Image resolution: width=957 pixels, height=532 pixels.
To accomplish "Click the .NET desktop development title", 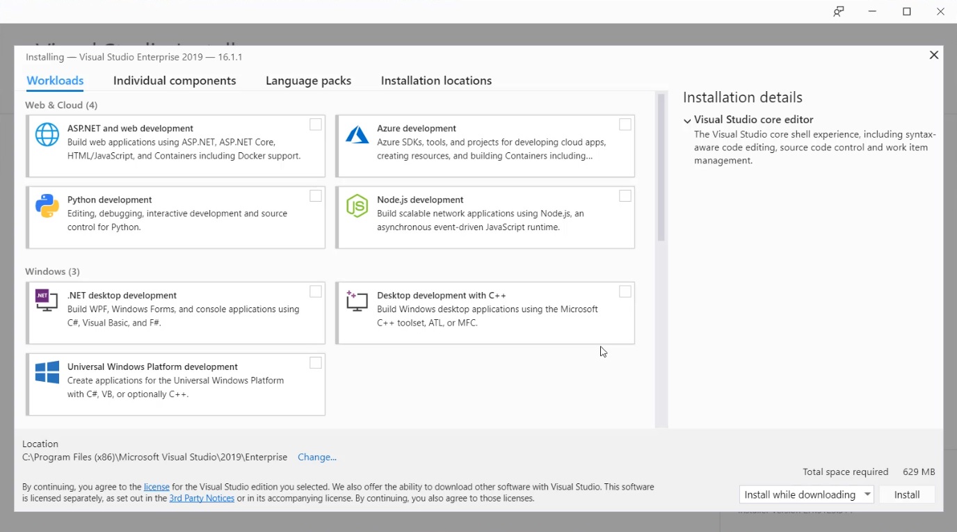I will (x=122, y=296).
